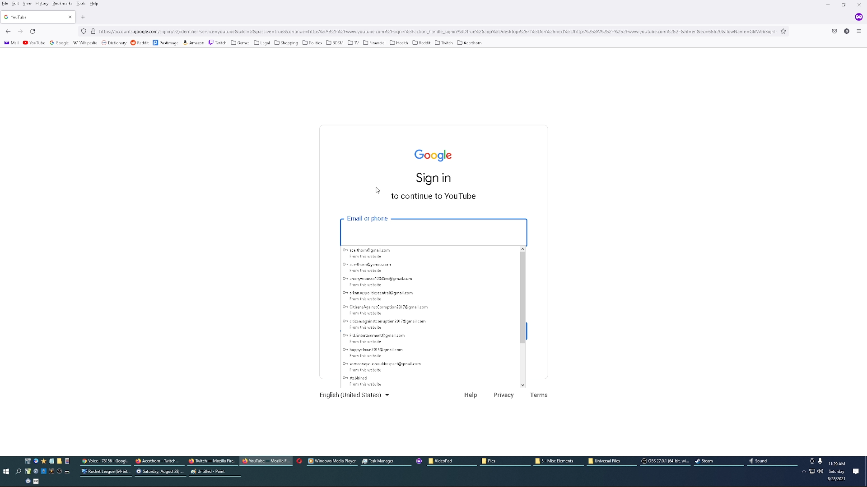Open the Privacy link
The image size is (867, 487).
click(x=503, y=395)
